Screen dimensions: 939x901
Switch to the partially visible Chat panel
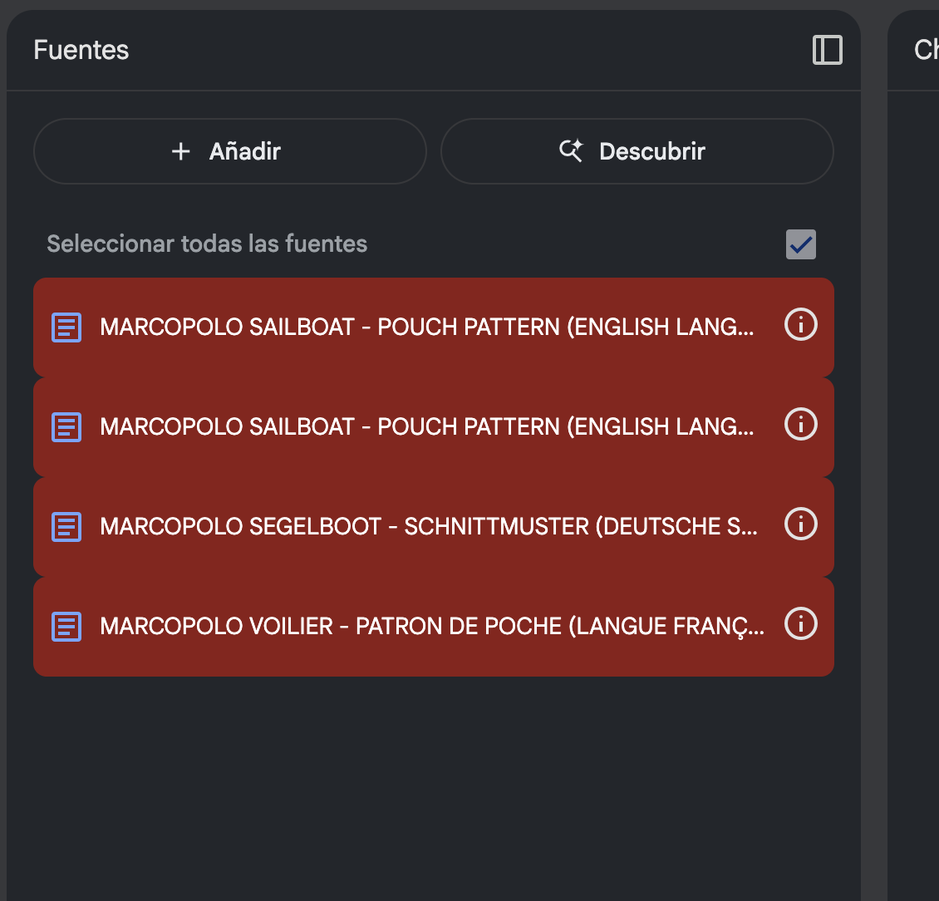[x=926, y=50]
